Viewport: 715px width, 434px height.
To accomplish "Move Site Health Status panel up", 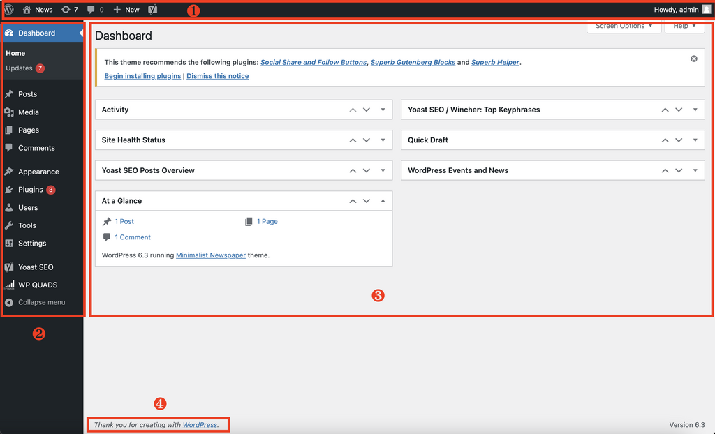I will pos(353,140).
